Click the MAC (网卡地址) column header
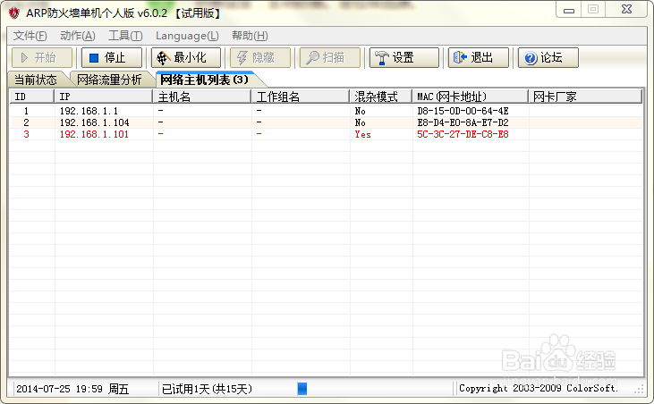The image size is (654, 404). (x=471, y=97)
